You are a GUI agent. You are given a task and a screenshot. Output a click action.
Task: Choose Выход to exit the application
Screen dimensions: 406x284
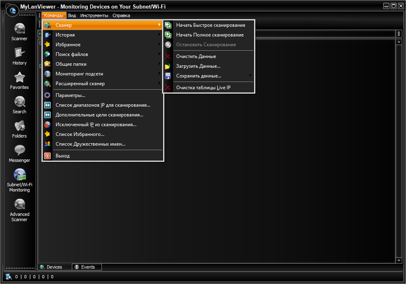(x=103, y=156)
